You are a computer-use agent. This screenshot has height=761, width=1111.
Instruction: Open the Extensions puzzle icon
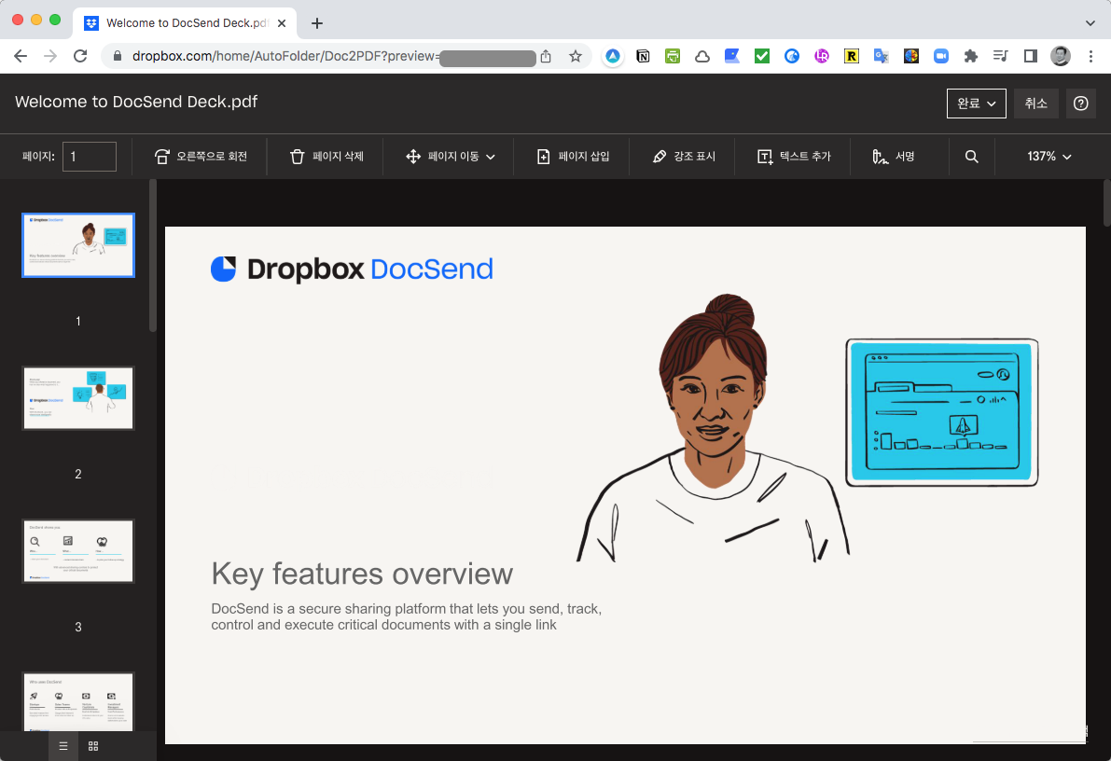[x=971, y=56]
